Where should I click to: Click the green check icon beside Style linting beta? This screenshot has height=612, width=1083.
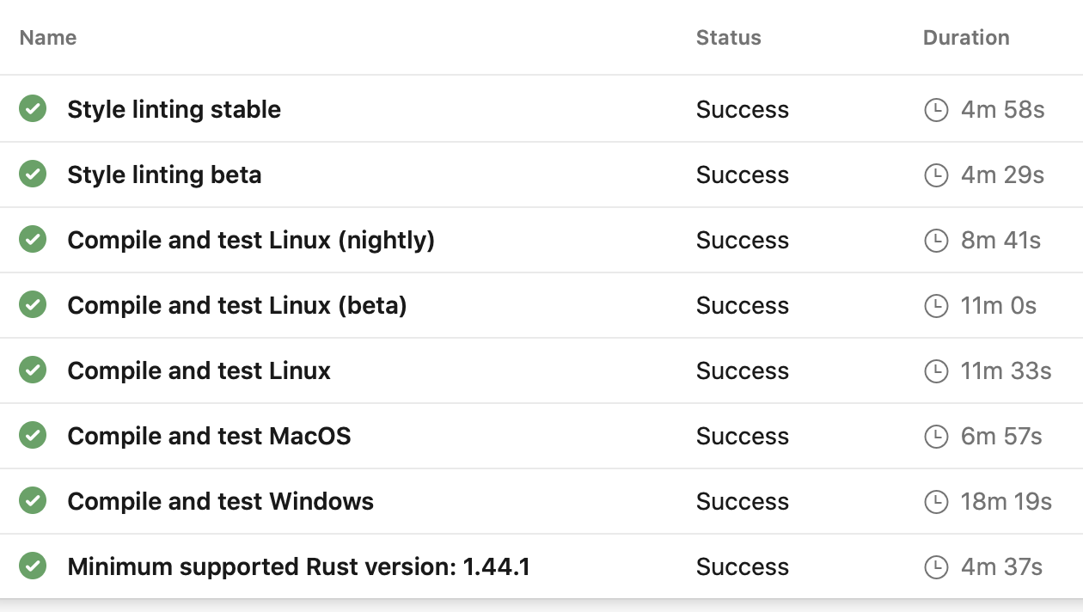[33, 174]
